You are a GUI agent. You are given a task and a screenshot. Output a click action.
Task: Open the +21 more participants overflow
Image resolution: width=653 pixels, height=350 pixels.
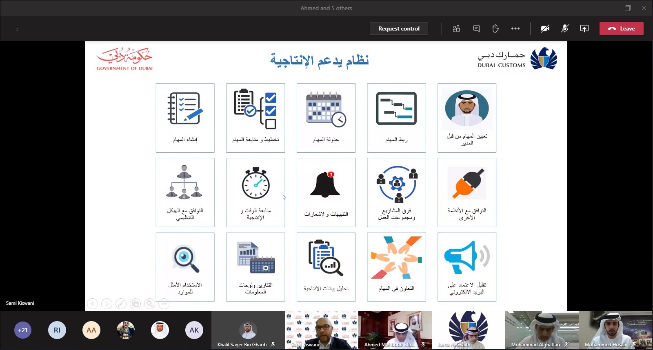(23, 330)
